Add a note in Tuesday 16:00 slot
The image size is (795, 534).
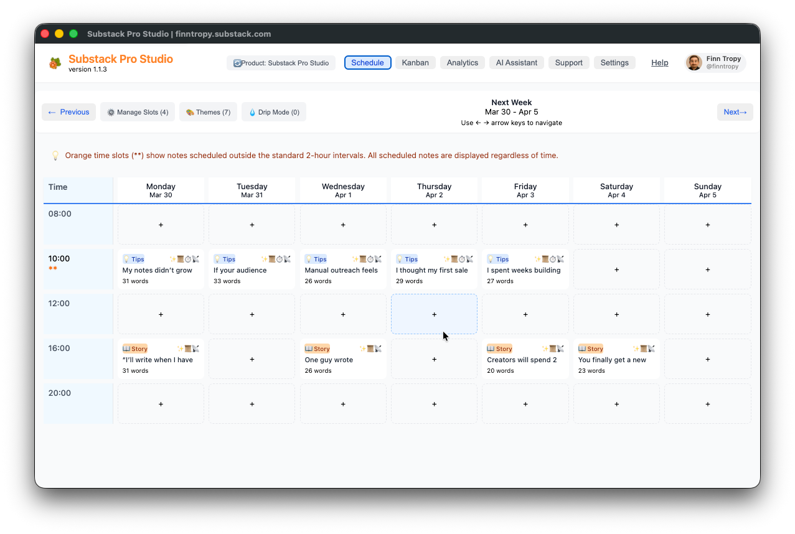click(x=252, y=359)
